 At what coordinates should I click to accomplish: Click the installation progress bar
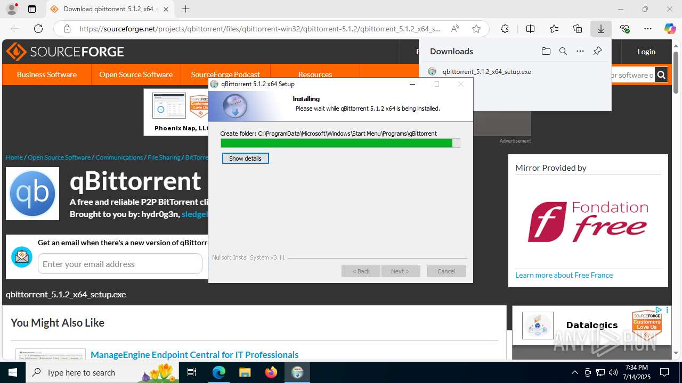coord(340,143)
